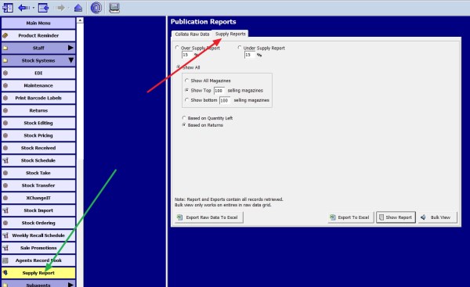This screenshot has width=470, height=287.
Task: Switch to the Collate Raw Data tab
Action: pyautogui.click(x=192, y=34)
